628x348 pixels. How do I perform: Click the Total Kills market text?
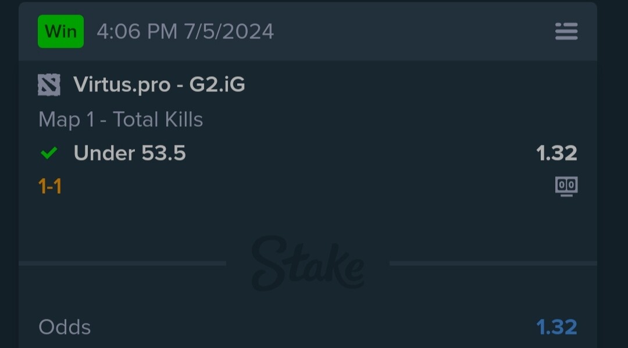[x=158, y=119]
